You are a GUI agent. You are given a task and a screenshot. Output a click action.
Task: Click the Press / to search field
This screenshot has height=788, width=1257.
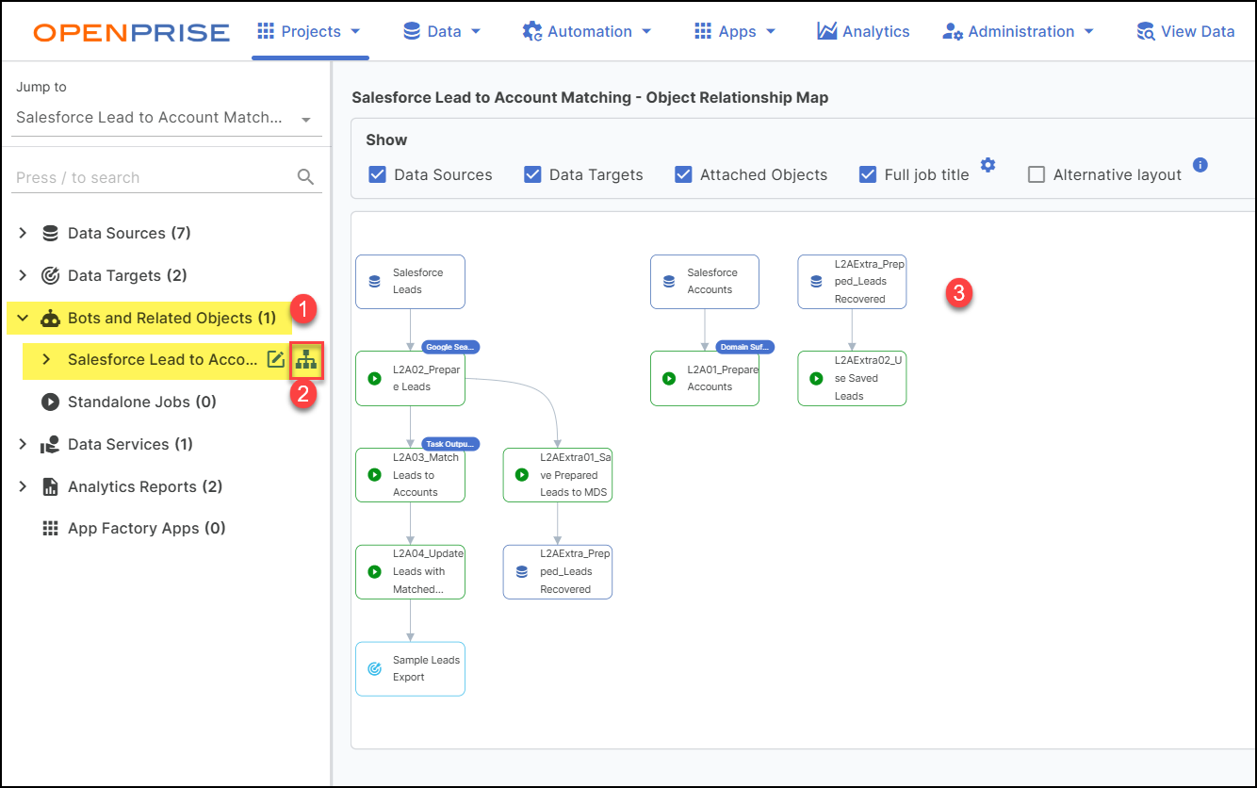click(151, 177)
